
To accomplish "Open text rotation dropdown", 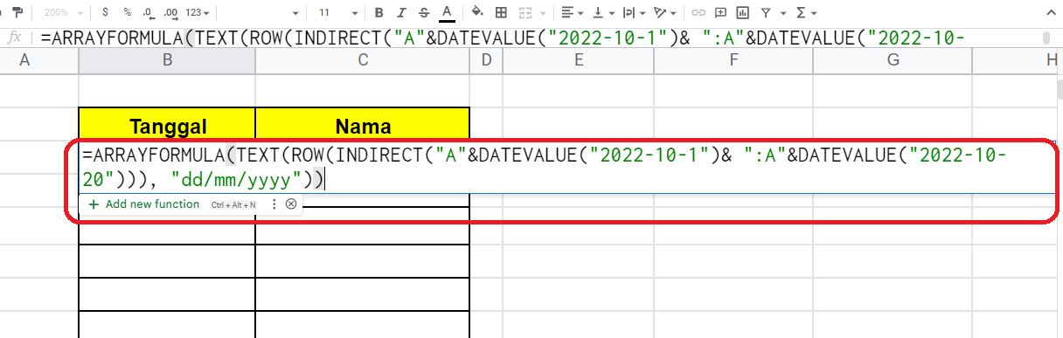I will pyautogui.click(x=664, y=13).
